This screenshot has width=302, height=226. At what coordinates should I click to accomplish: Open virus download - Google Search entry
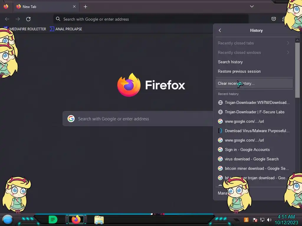point(254,159)
